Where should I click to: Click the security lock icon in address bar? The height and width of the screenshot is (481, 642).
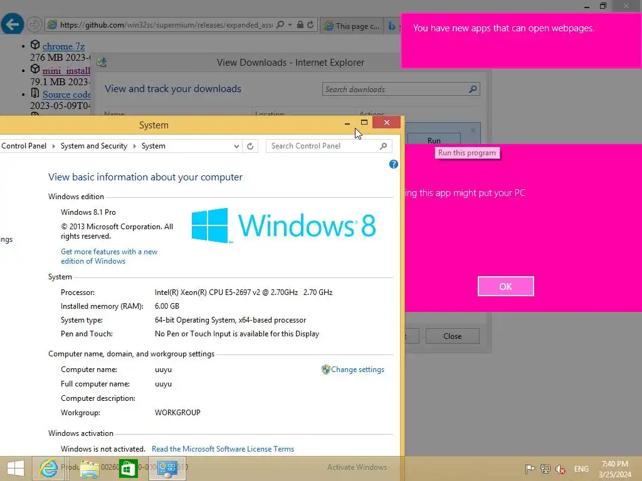[x=300, y=24]
